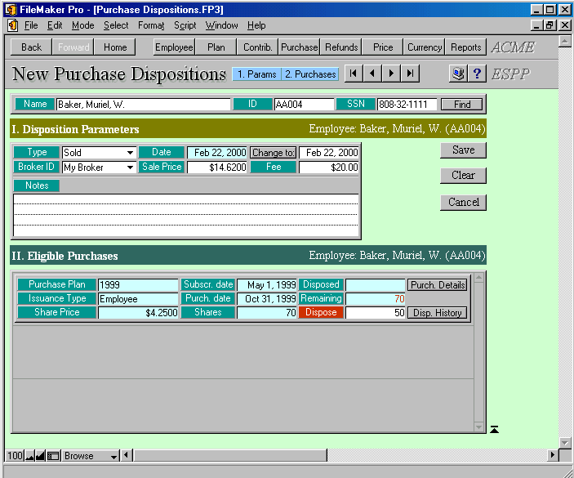Viewport: 574px width, 478px height.
Task: Open the Select menu
Action: click(116, 25)
